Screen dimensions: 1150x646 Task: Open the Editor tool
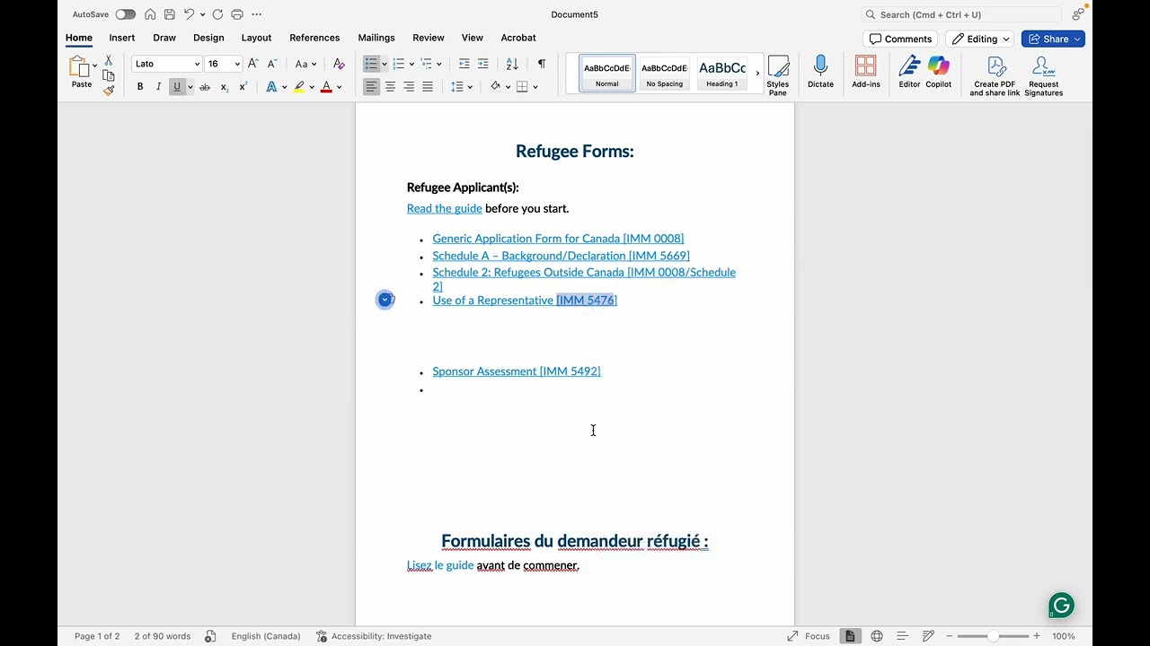click(x=909, y=72)
